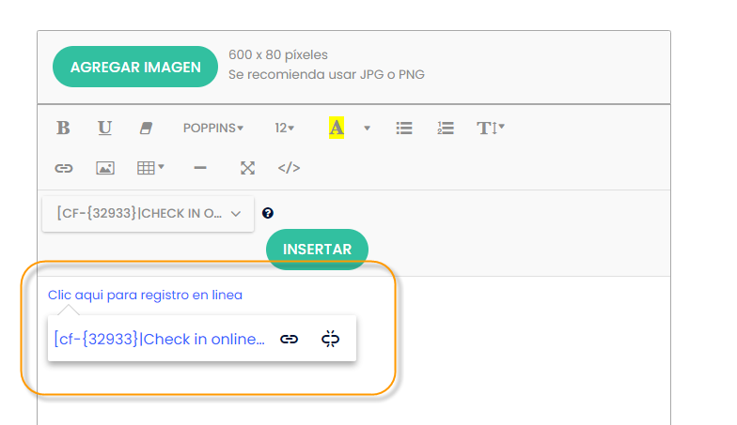Unlink using the popover icon
This screenshot has width=737, height=425.
[x=330, y=339]
